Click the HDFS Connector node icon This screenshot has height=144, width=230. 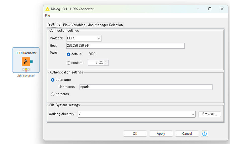pyautogui.click(x=26, y=61)
